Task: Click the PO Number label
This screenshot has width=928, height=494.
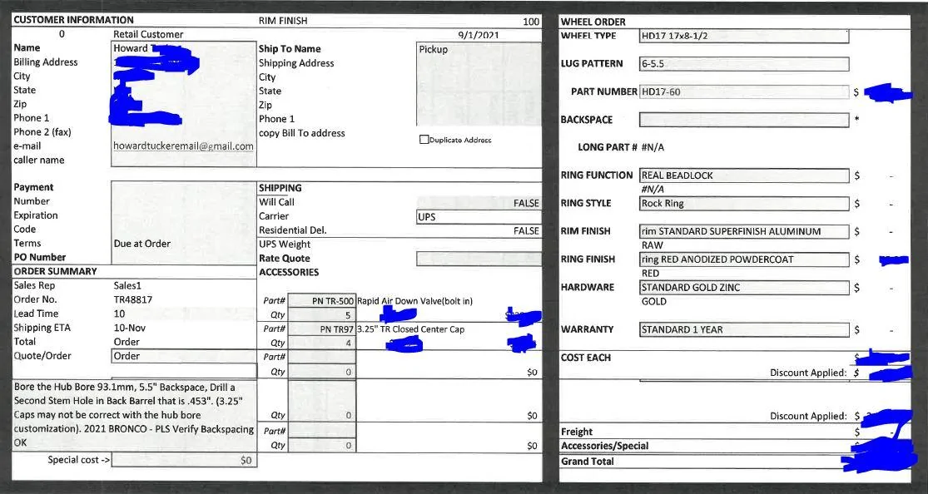Action: point(40,257)
